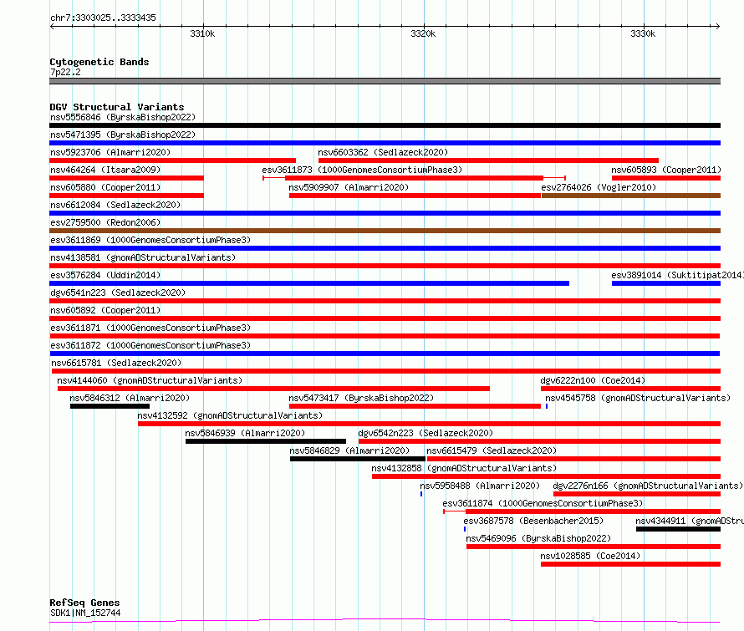Select the red nsv6603362 variant bar
Viewport: 744px width, 631px height.
click(488, 160)
